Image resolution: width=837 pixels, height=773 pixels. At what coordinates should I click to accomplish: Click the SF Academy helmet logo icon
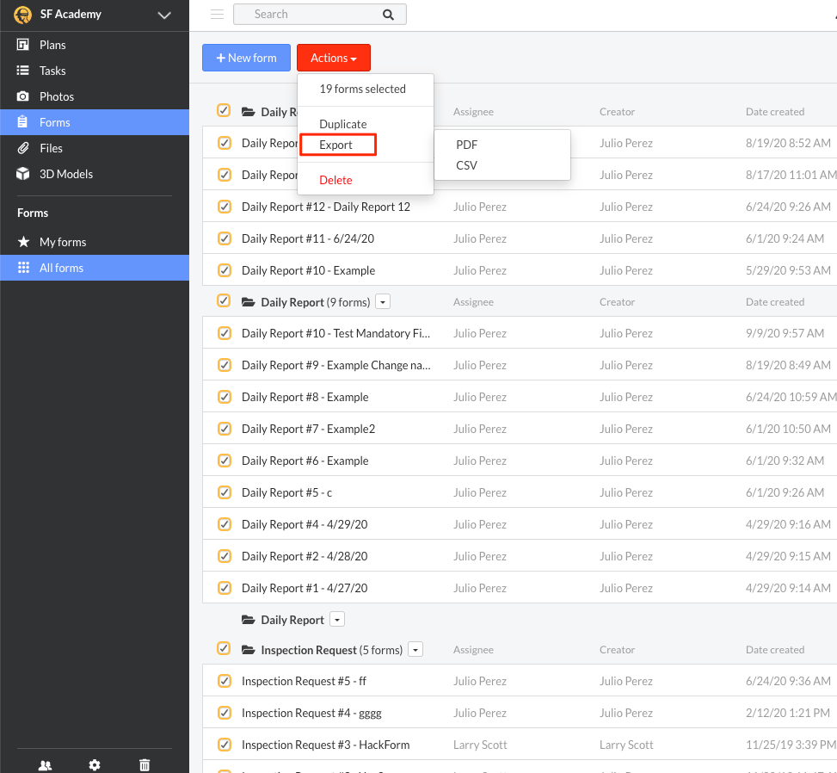(22, 15)
